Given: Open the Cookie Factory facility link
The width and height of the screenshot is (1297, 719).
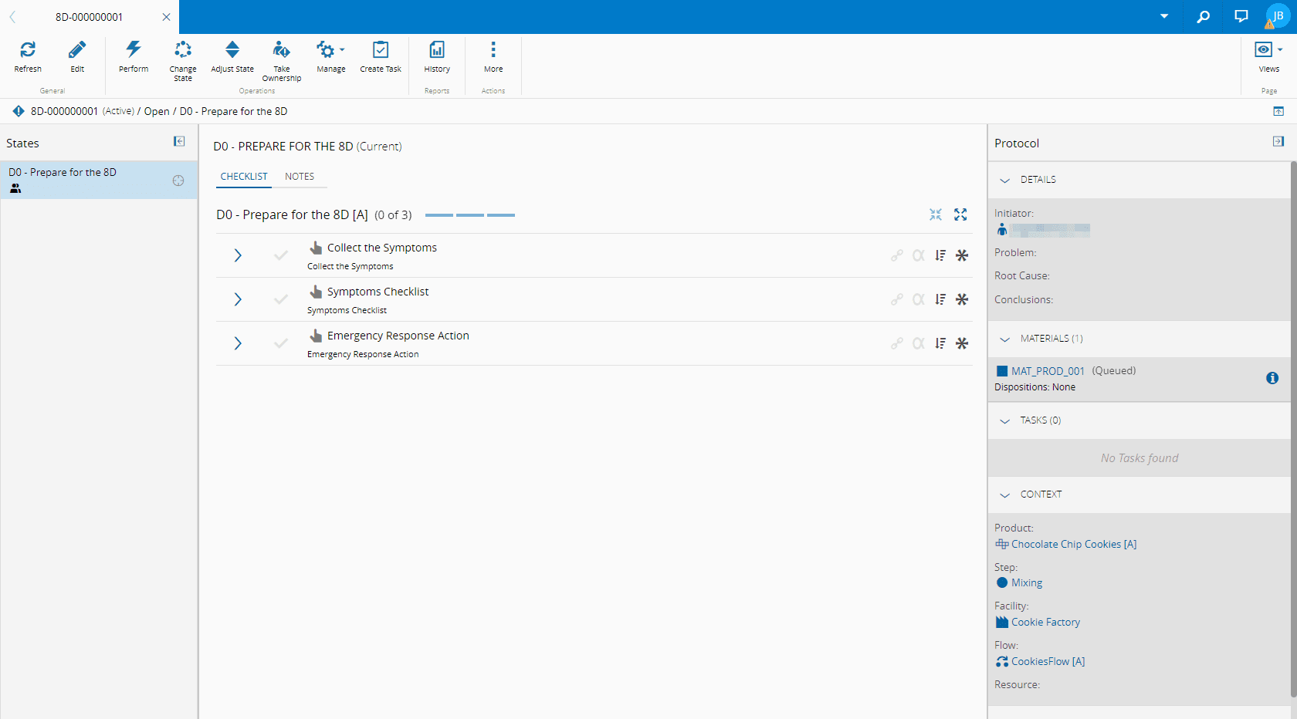Looking at the screenshot, I should tap(1045, 623).
